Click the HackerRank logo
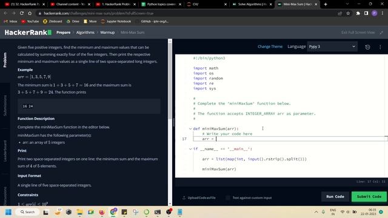This screenshot has height=218, width=388. (x=28, y=32)
